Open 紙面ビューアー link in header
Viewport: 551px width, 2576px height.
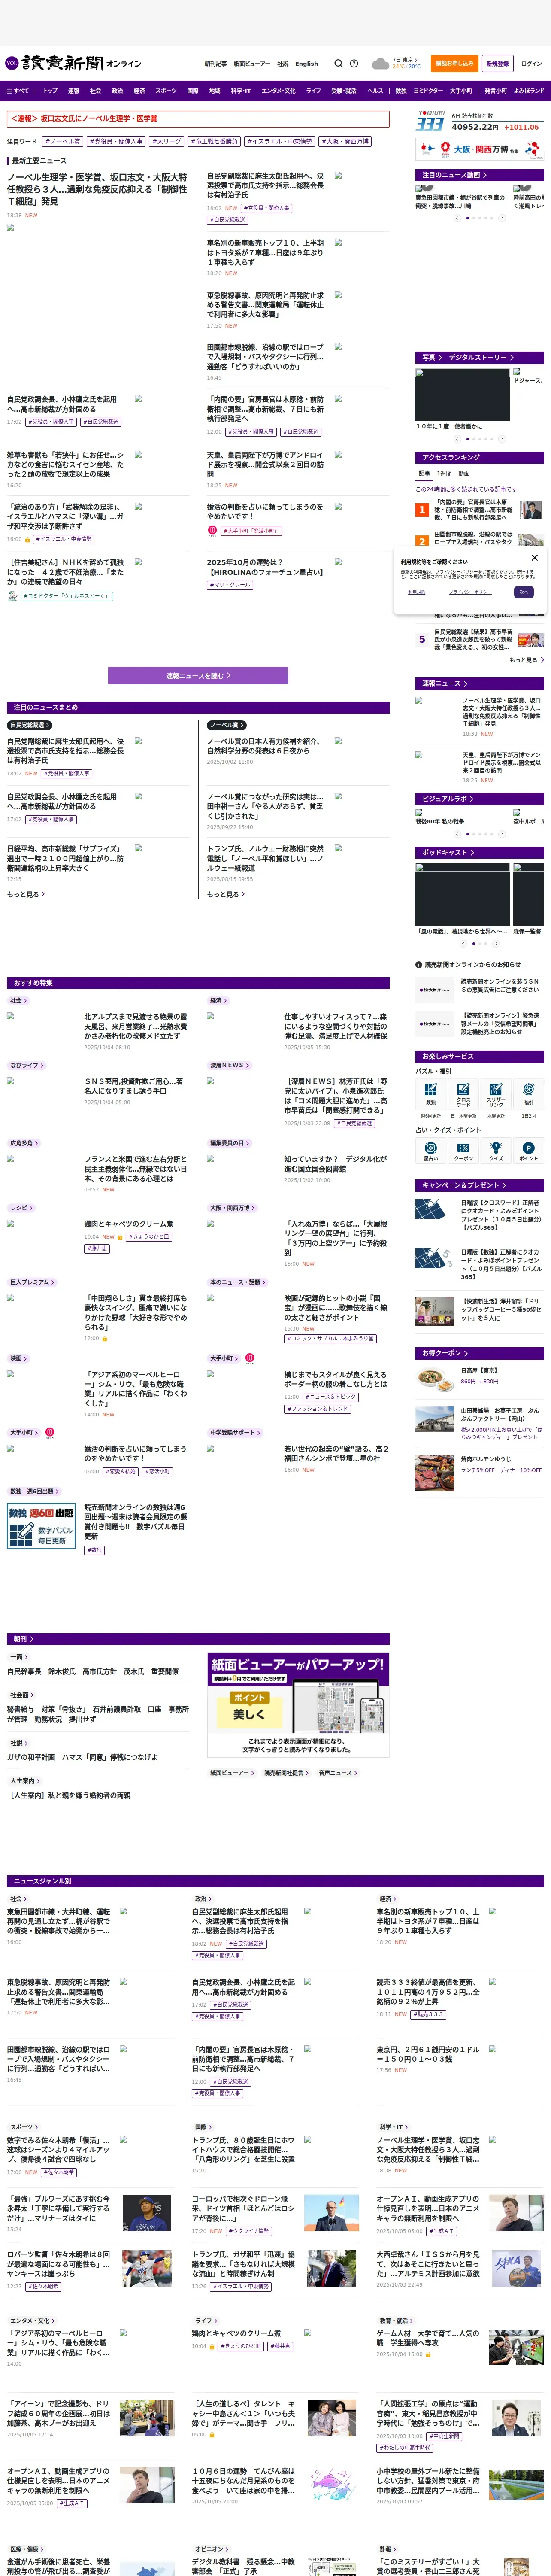tap(252, 63)
